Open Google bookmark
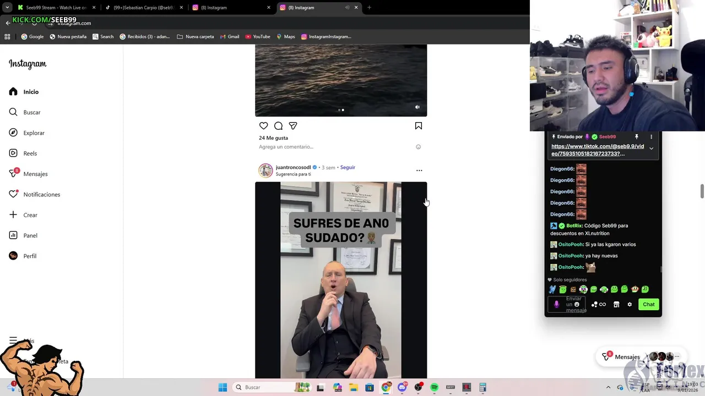The height and width of the screenshot is (396, 705). 32,37
